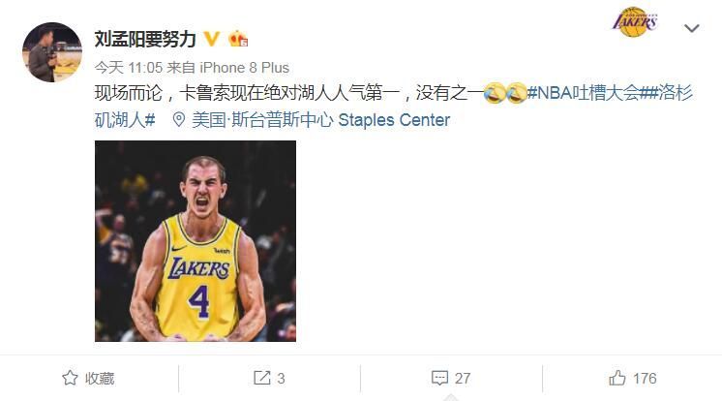Click the repost count 3
The image size is (722, 401).
[281, 379]
